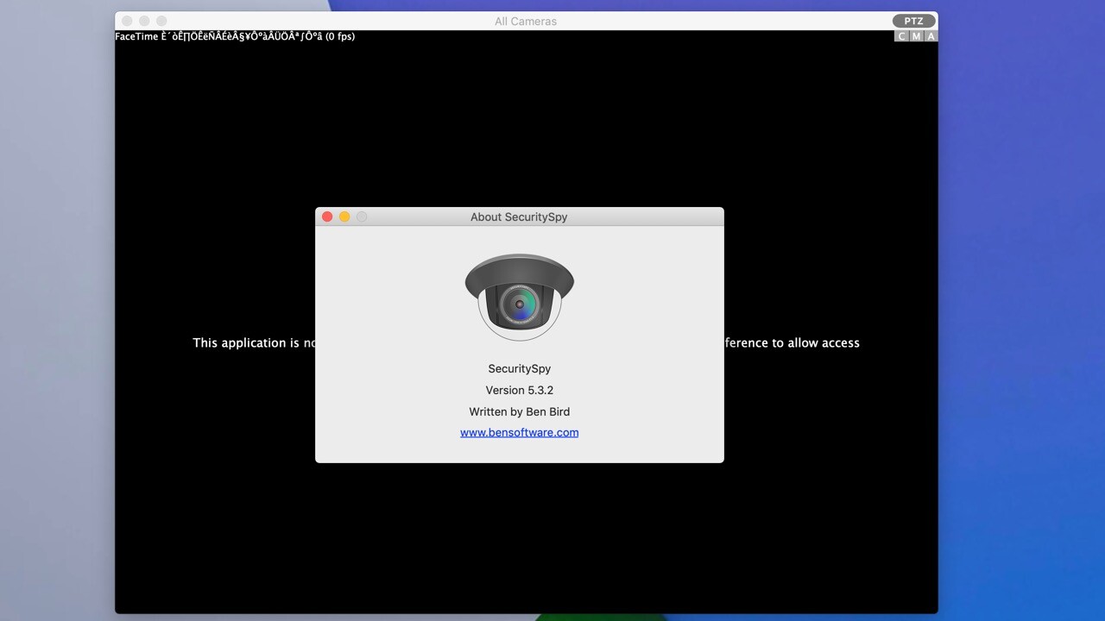
Task: Click the SecuritySpy dome camera icon
Action: tap(519, 297)
